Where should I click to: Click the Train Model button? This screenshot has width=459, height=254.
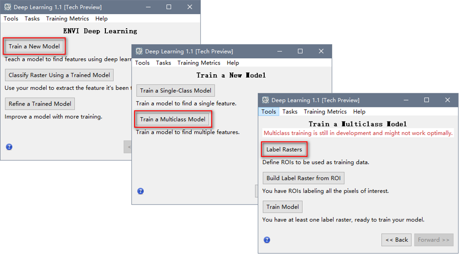(283, 206)
